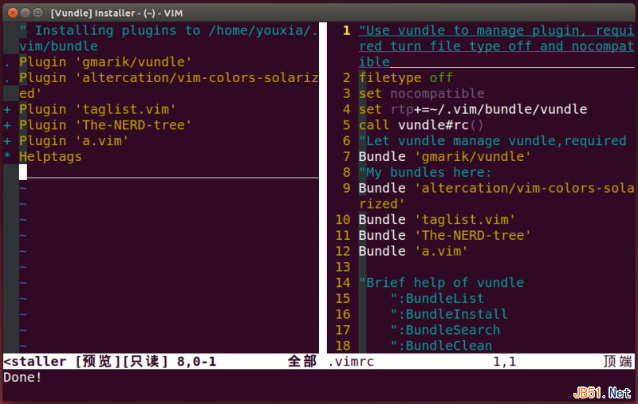Click the maximize window button
The height and width of the screenshot is (404, 638).
[37, 13]
